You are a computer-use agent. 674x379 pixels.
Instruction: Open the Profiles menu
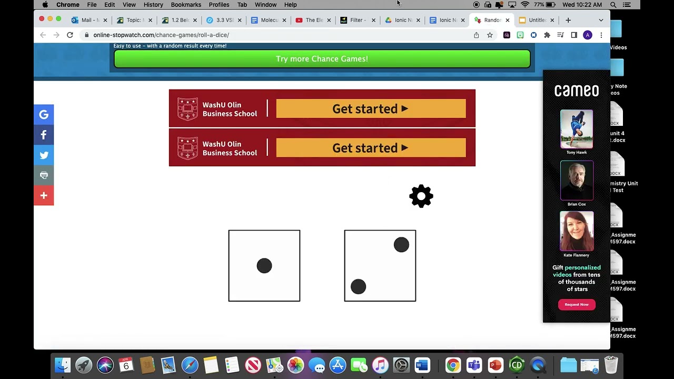pyautogui.click(x=219, y=5)
